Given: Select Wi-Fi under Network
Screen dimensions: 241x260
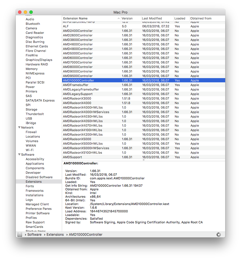Looking at the screenshot, I should 30,150.
